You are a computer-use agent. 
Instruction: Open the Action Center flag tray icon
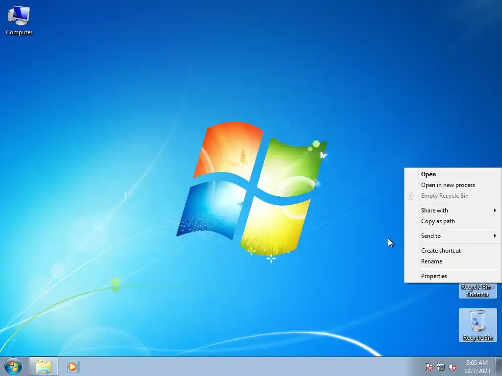(428, 367)
